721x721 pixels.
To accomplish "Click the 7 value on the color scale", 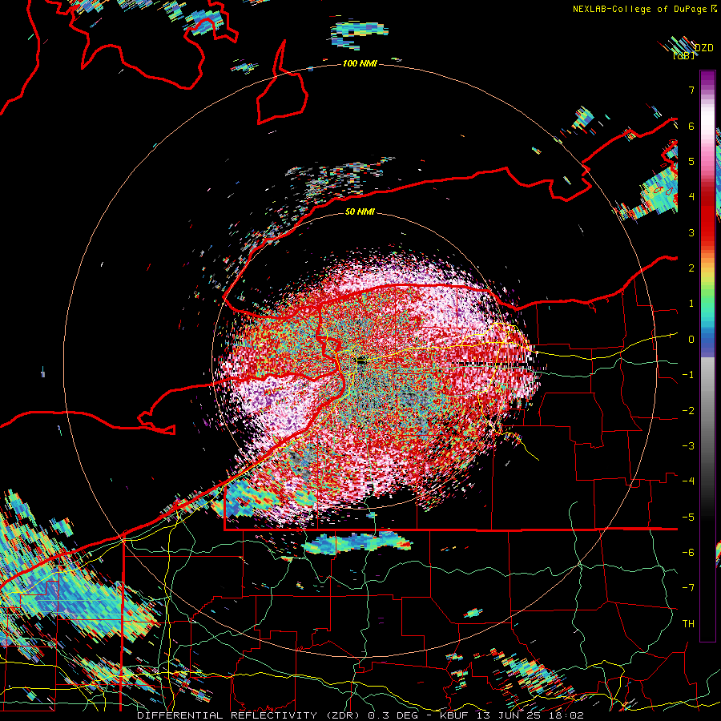I will coord(691,90).
